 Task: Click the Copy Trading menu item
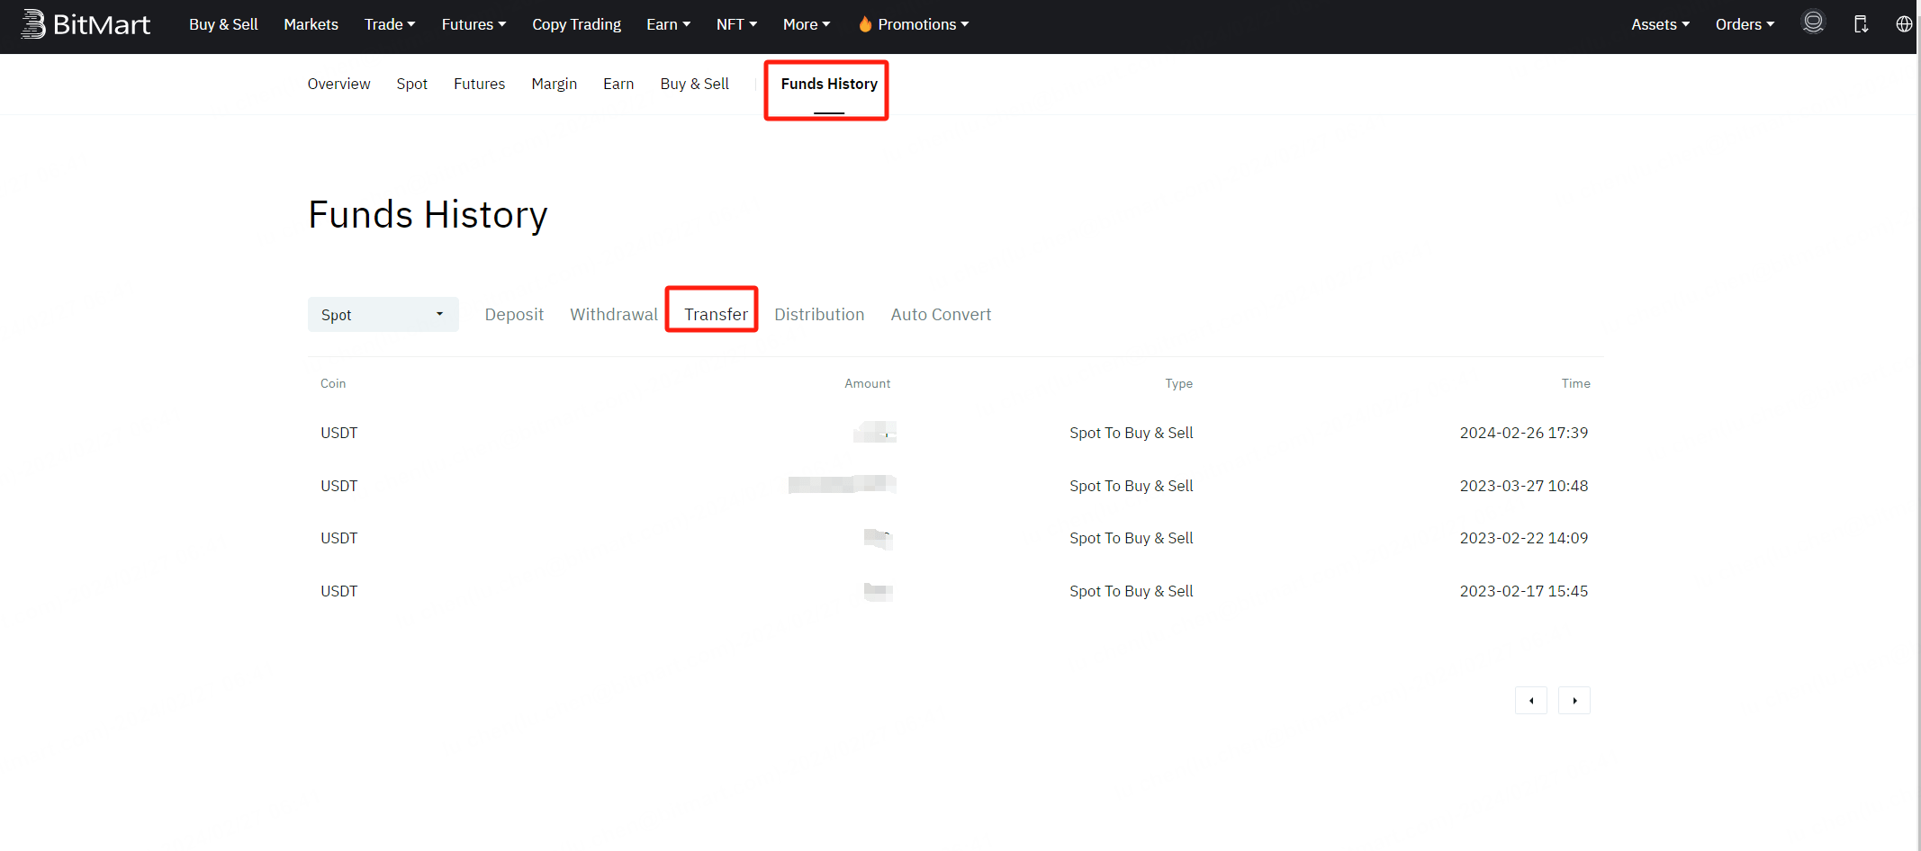(576, 24)
